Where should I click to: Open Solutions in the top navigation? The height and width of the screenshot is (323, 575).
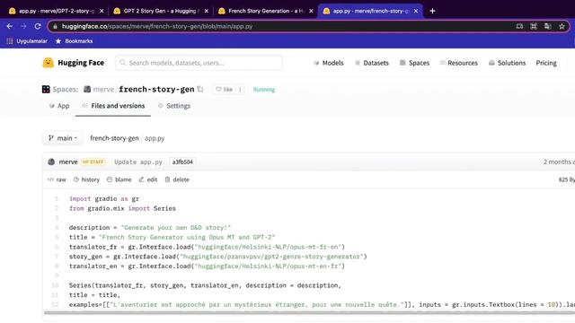(x=507, y=63)
